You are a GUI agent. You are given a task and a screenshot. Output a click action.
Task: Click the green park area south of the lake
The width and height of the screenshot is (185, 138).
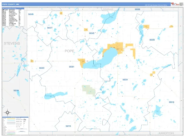coord(89,91)
